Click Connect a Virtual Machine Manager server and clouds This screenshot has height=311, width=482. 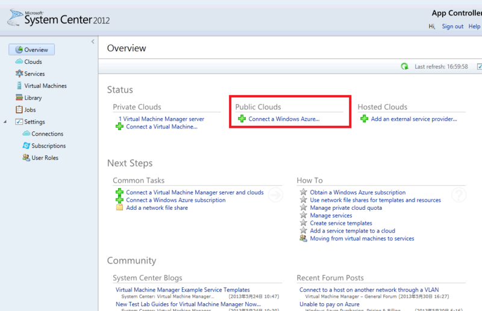(x=195, y=193)
